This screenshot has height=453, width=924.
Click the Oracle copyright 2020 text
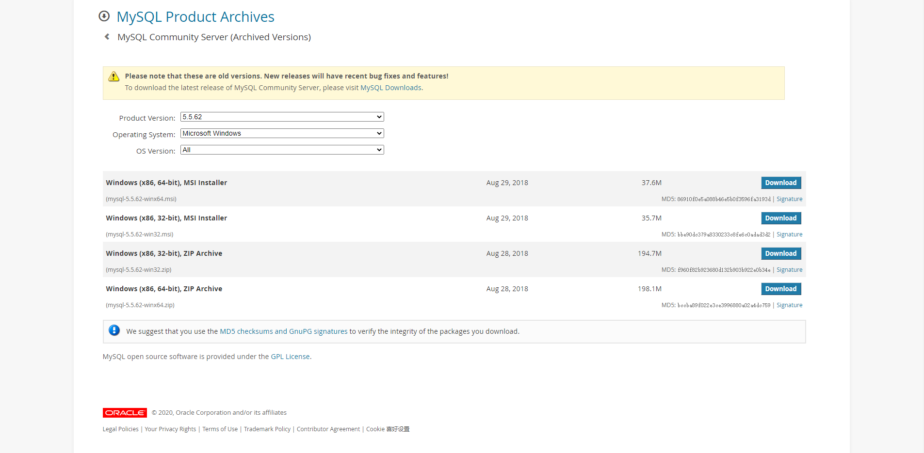pyautogui.click(x=219, y=413)
